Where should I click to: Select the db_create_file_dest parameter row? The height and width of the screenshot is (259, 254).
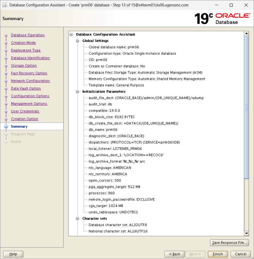point(133,123)
